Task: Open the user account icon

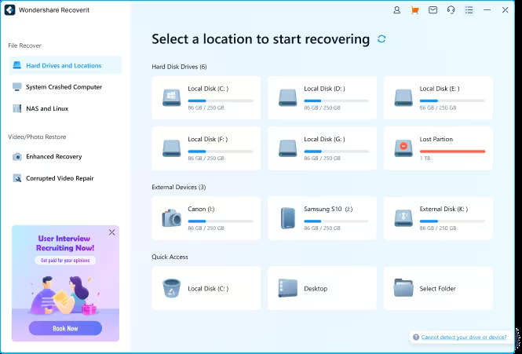Action: point(397,10)
